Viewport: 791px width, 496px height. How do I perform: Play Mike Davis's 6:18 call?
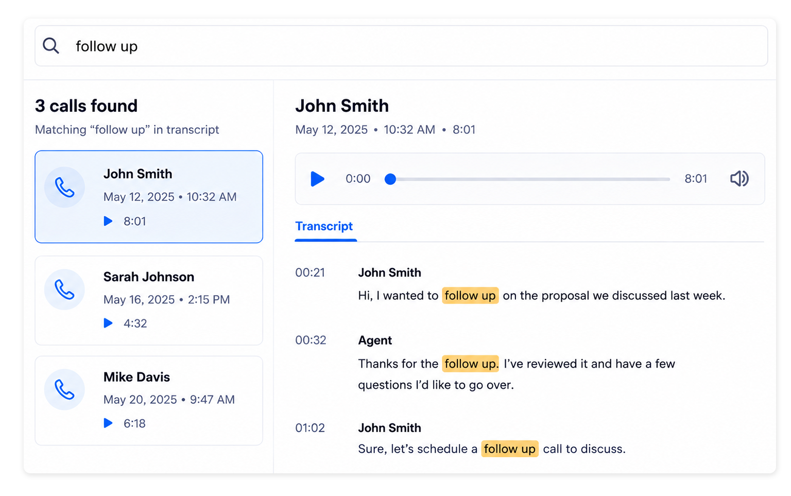(108, 423)
